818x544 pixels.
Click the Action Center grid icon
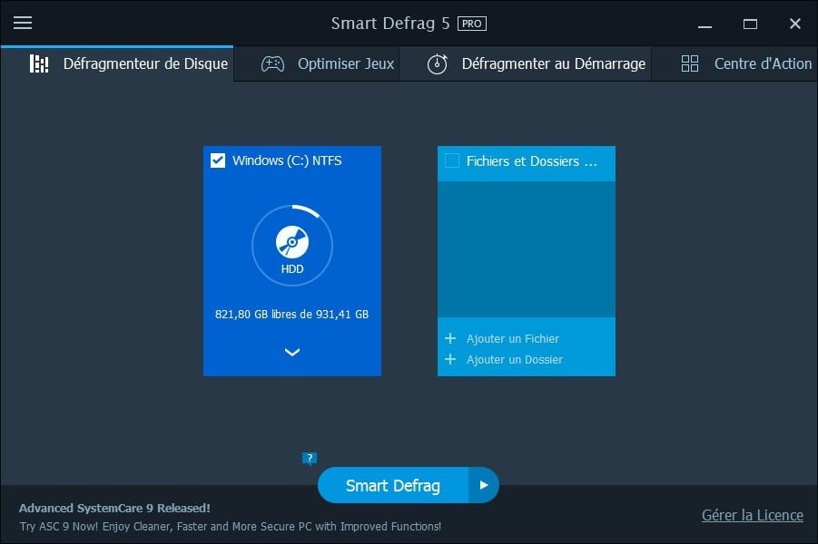pos(690,63)
